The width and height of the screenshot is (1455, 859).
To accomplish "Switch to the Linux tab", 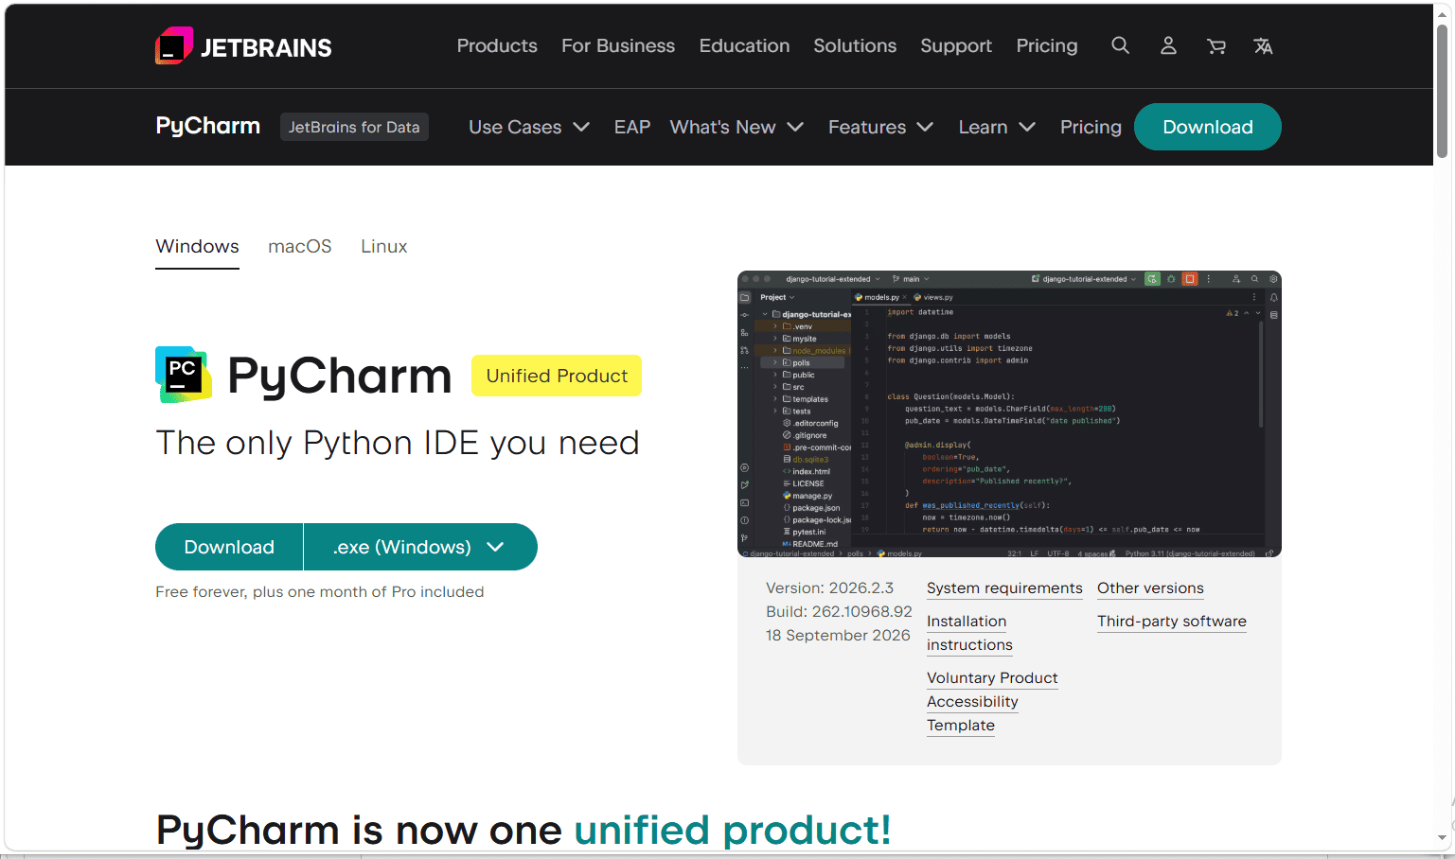I will tap(384, 246).
